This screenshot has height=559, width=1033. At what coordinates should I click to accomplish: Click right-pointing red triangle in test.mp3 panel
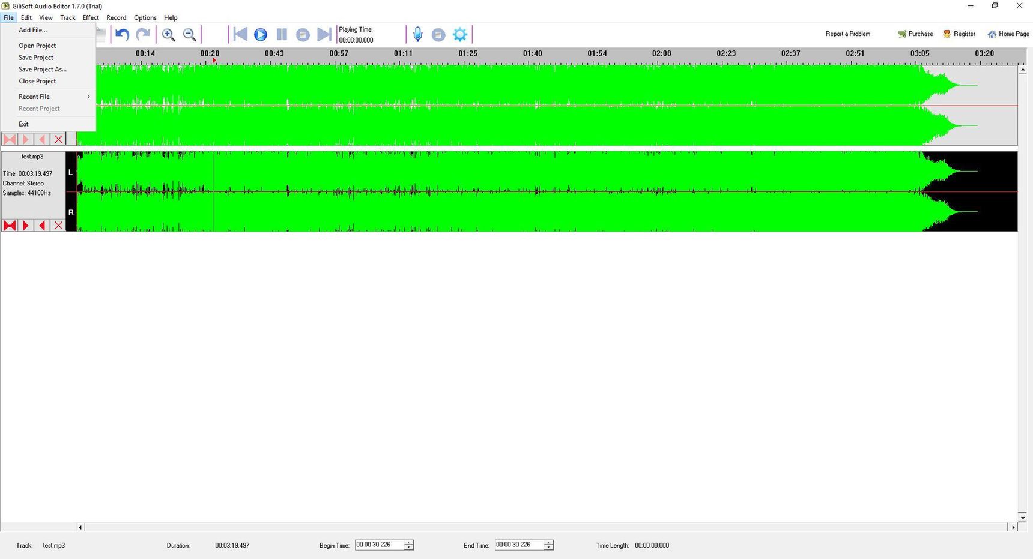26,226
